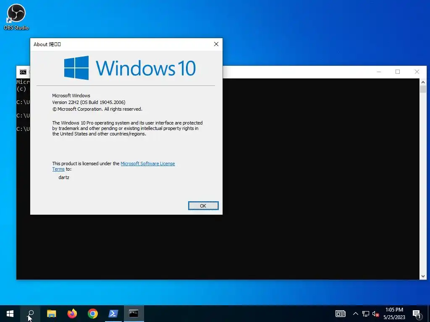The height and width of the screenshot is (322, 430).
Task: Click the Windows 10 logo banner
Action: pyautogui.click(x=130, y=68)
